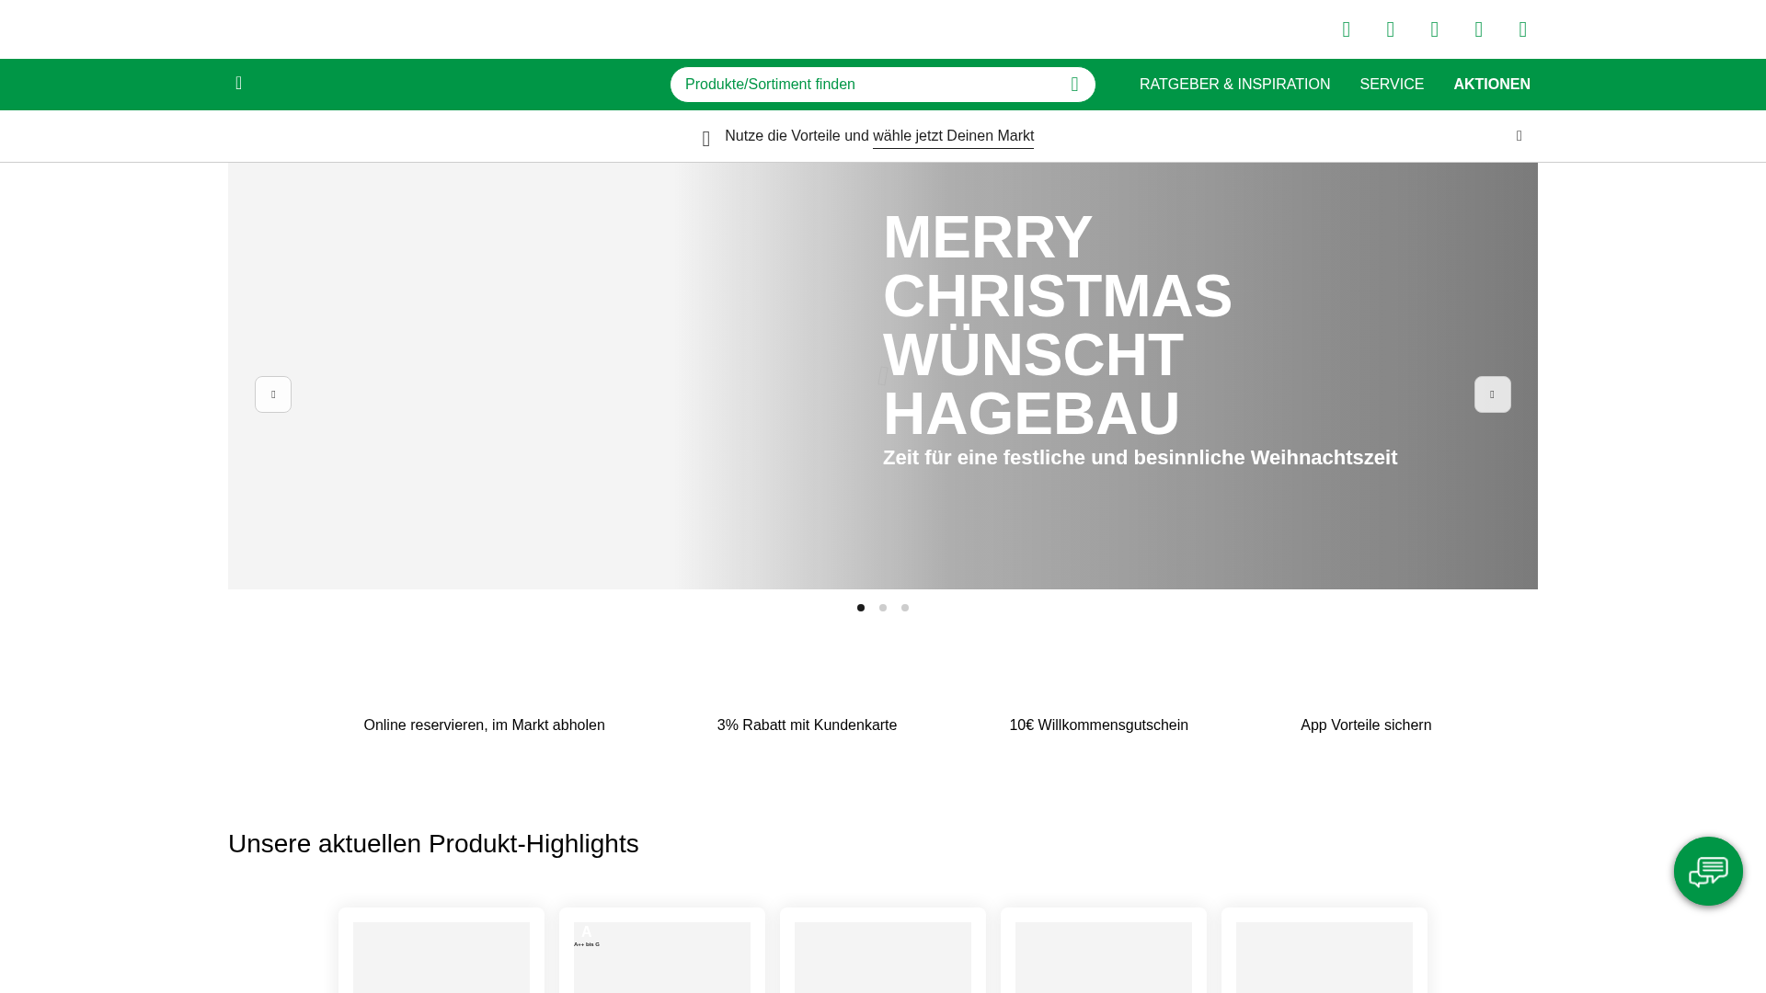Image resolution: width=1766 pixels, height=993 pixels.
Task: Click the 'Merry Christmas wünscht hagebau' headline
Action: click(1058, 325)
